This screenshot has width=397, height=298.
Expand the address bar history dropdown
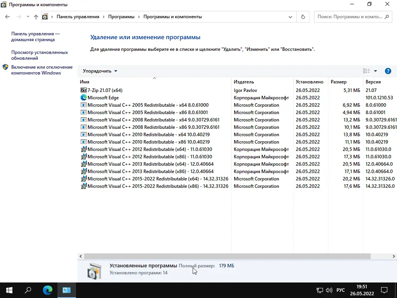290,17
